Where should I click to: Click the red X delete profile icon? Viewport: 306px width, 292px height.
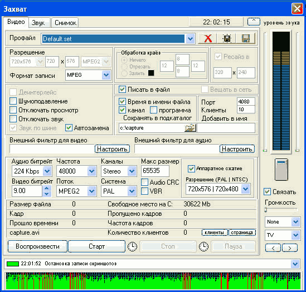208,38
